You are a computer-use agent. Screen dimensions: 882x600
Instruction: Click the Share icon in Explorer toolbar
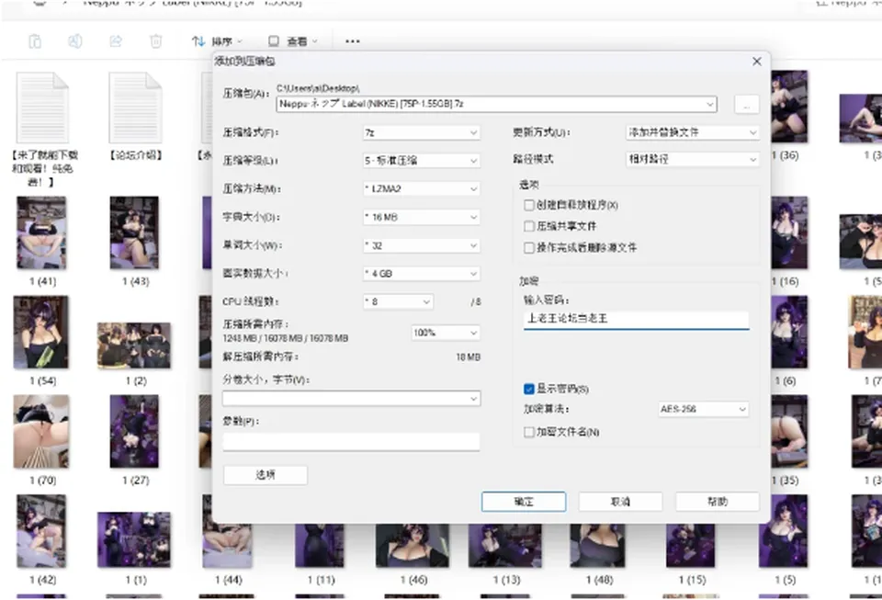coord(116,41)
